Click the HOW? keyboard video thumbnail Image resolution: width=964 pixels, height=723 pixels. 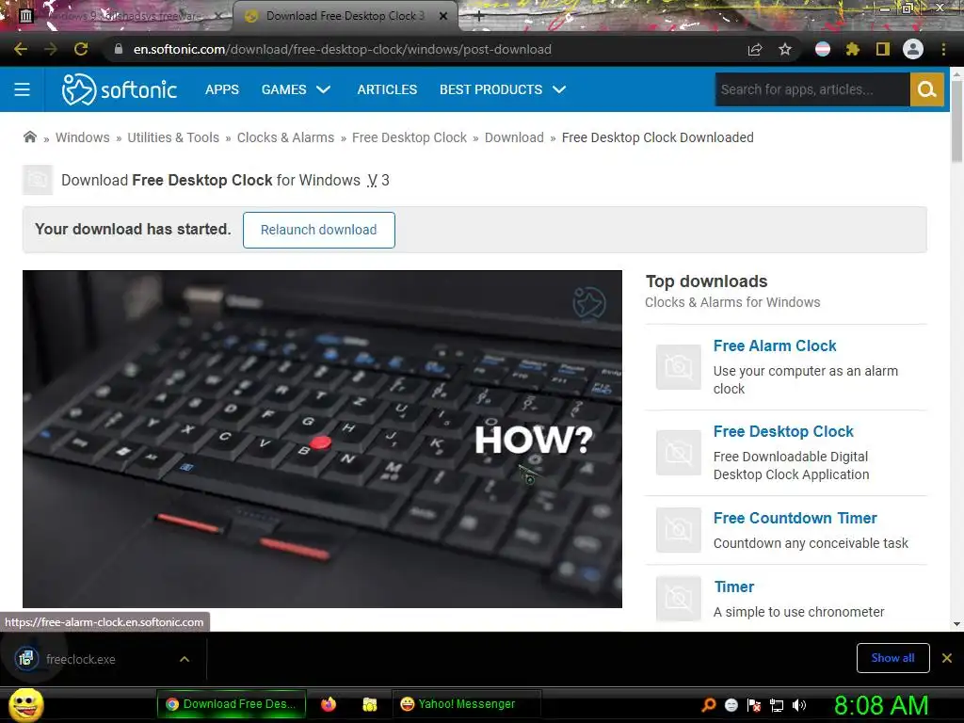322,439
